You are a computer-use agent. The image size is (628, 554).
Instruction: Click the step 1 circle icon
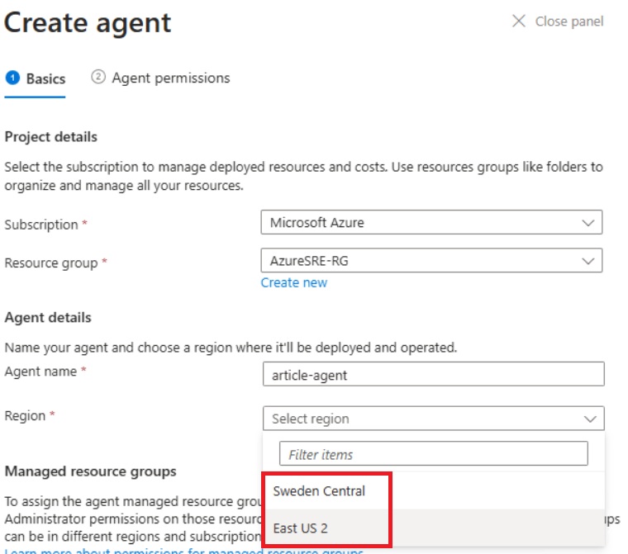pos(12,78)
